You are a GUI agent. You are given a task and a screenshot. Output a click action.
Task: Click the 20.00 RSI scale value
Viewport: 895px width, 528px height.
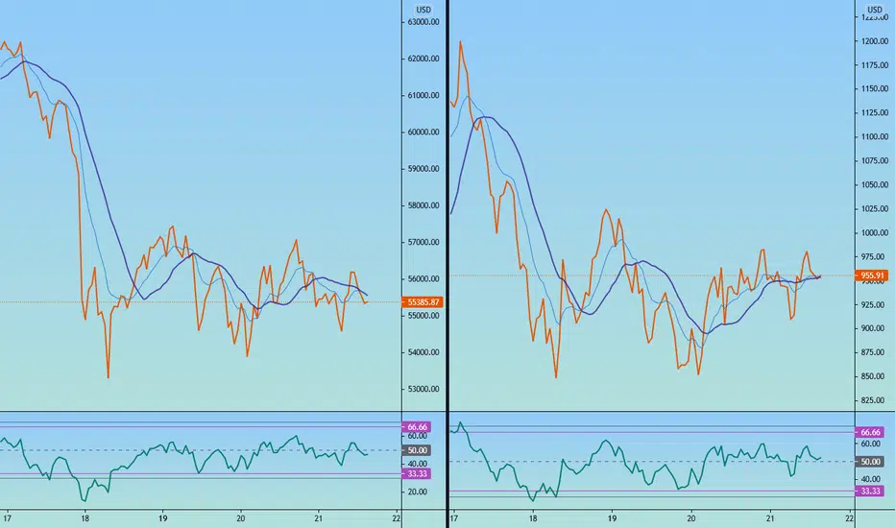tap(418, 492)
